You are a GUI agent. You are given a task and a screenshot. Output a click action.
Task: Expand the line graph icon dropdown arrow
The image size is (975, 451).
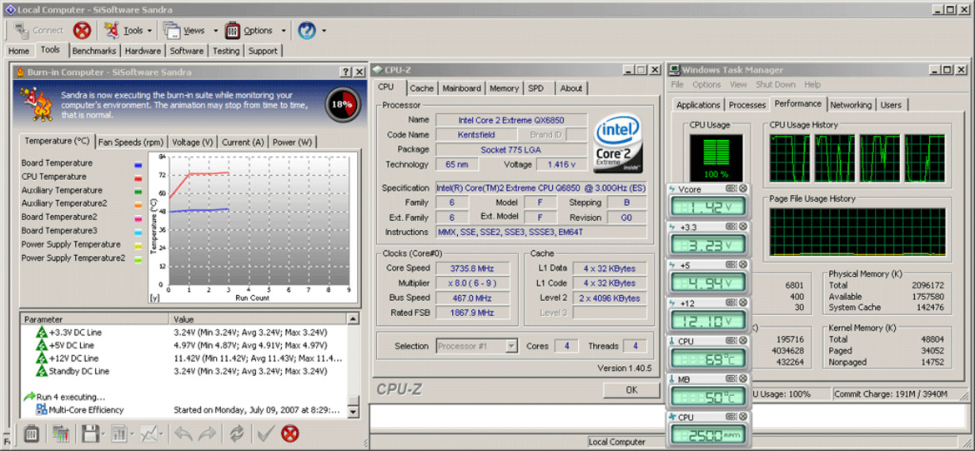click(162, 434)
